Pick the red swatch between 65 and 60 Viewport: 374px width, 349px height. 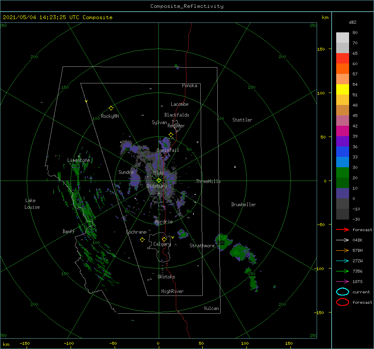[342, 59]
